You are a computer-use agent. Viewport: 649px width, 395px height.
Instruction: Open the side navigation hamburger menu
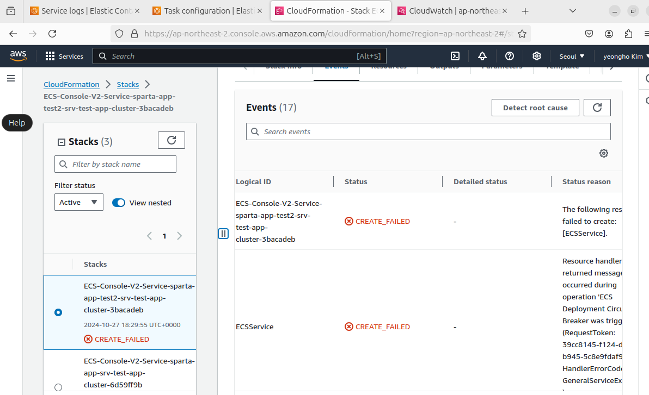11,78
